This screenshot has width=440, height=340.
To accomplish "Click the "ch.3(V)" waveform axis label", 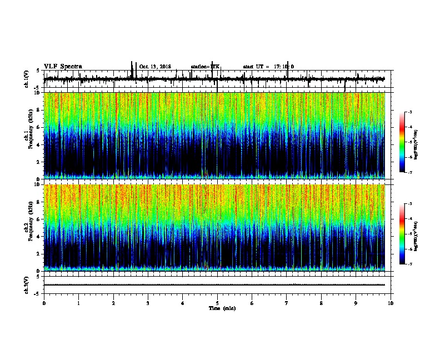I will click(26, 285).
